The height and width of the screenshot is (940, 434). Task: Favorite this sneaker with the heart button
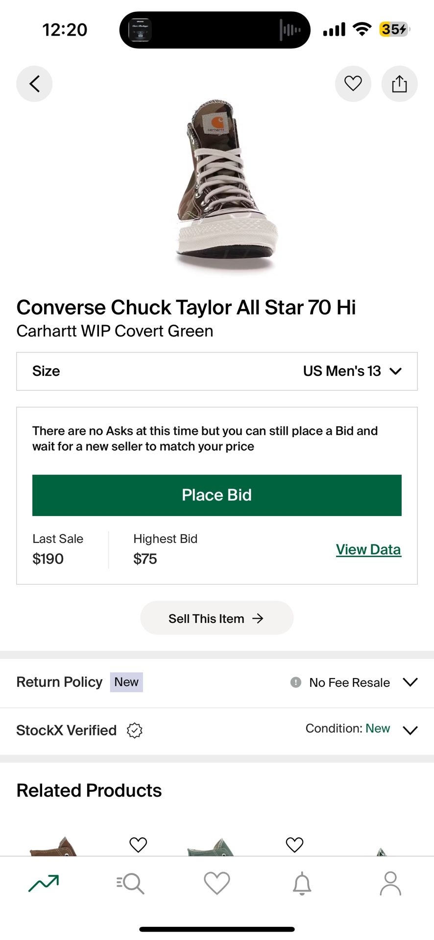353,84
